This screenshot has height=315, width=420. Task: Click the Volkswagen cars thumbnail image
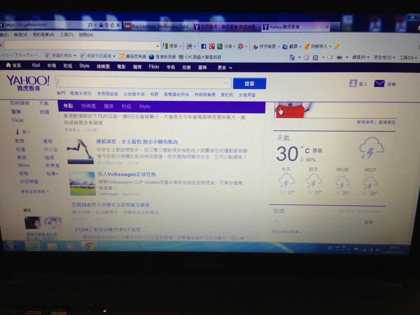(x=82, y=183)
